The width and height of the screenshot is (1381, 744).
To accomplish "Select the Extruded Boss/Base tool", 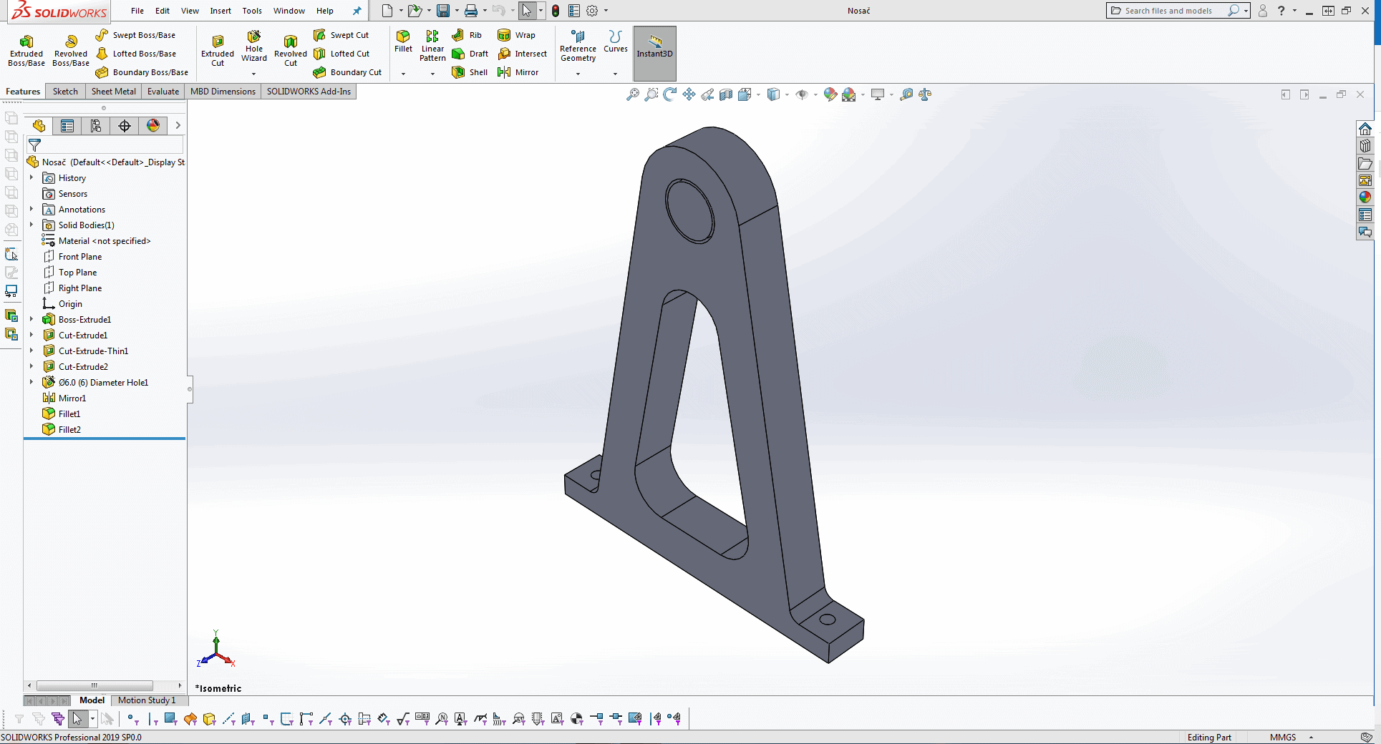I will coord(26,50).
